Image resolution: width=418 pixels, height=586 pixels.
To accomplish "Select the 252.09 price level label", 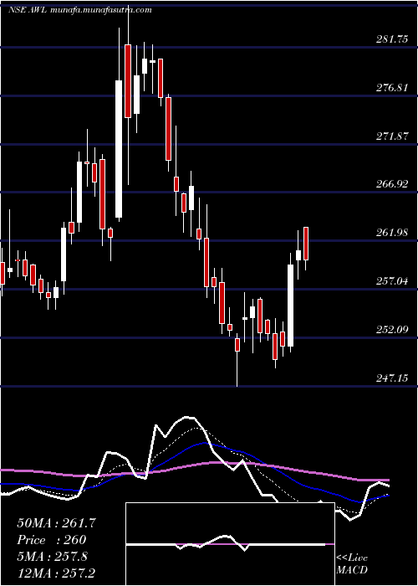I will [392, 330].
